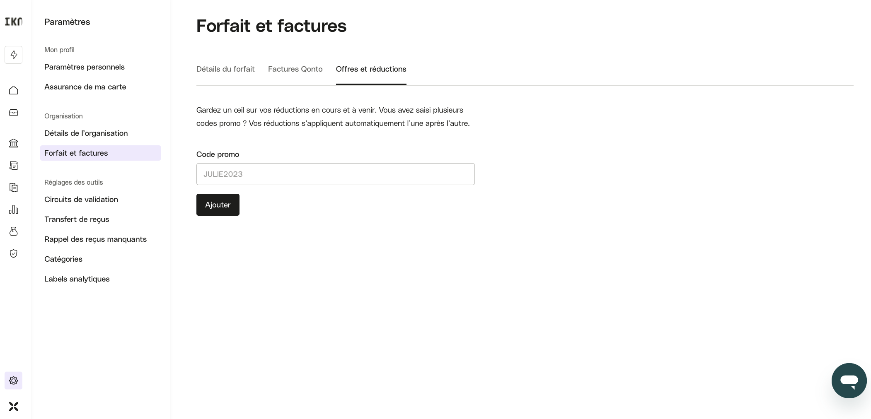The height and width of the screenshot is (419, 871).
Task: Open the inbox tray icon
Action: tap(14, 113)
